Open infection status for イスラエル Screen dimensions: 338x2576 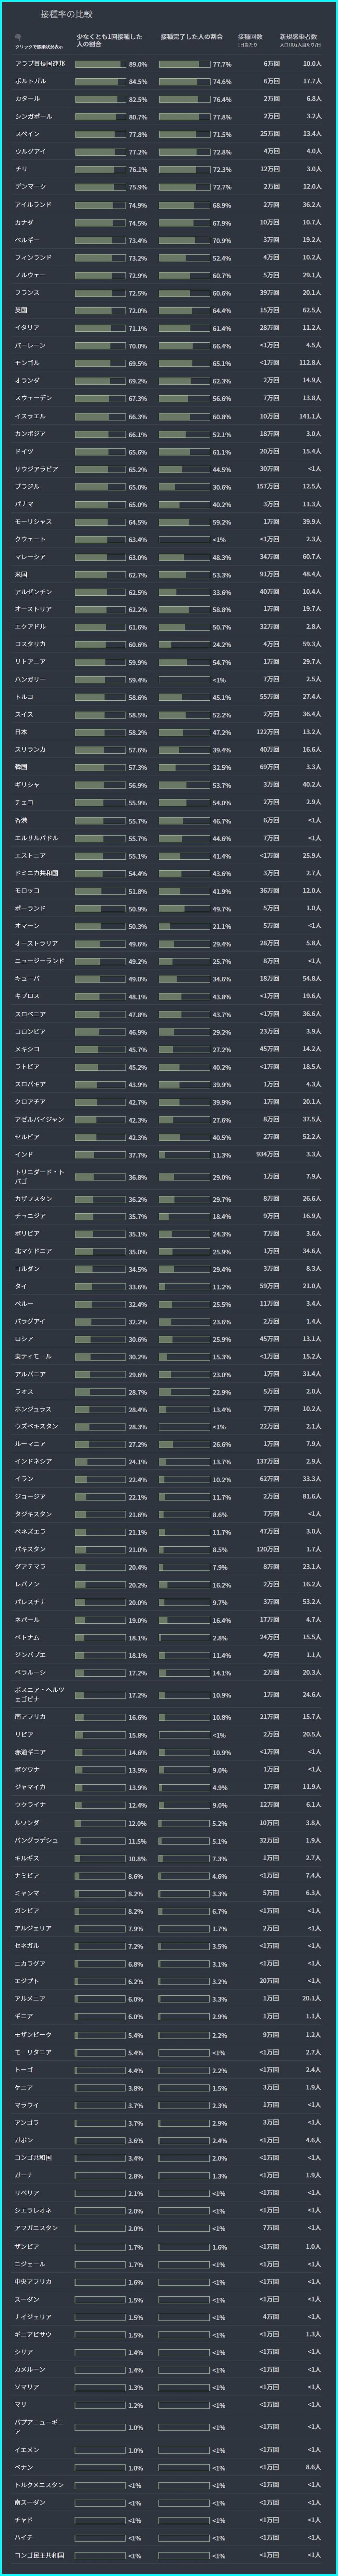[x=30, y=416]
